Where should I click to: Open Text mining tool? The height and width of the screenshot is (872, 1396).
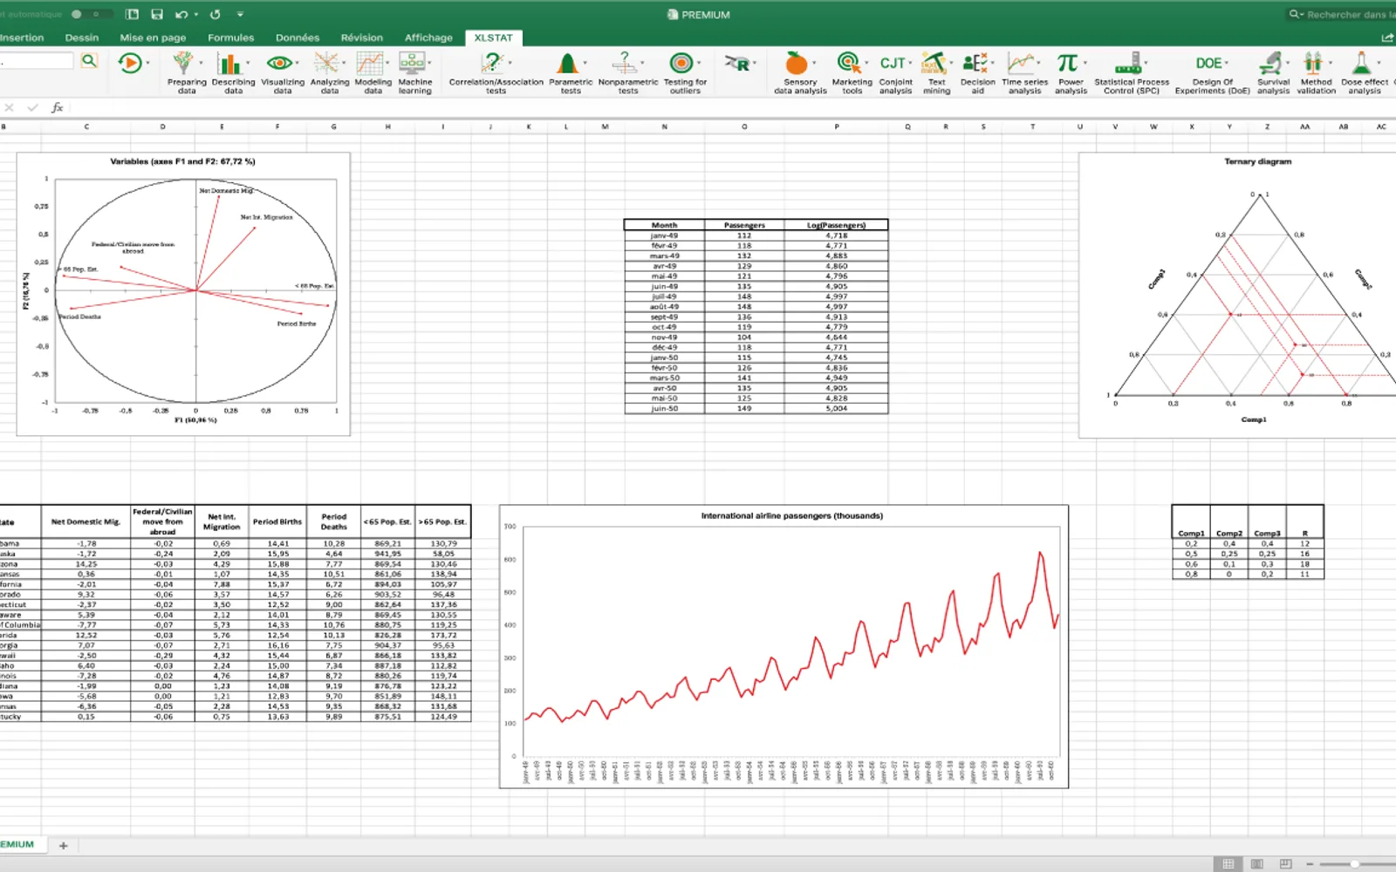[936, 72]
